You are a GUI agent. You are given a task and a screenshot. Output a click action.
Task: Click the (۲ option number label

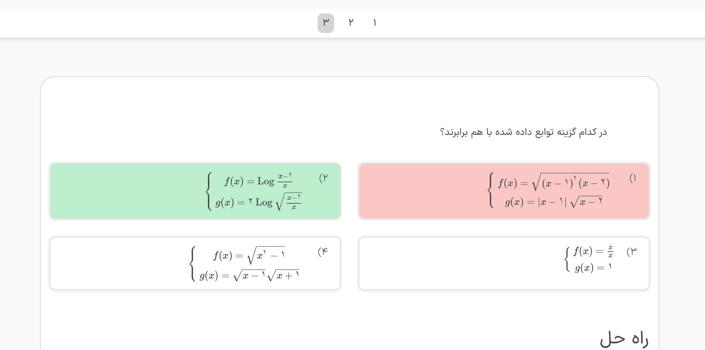tap(323, 178)
